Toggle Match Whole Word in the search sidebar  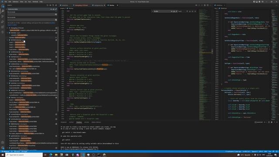click(x=53, y=9)
